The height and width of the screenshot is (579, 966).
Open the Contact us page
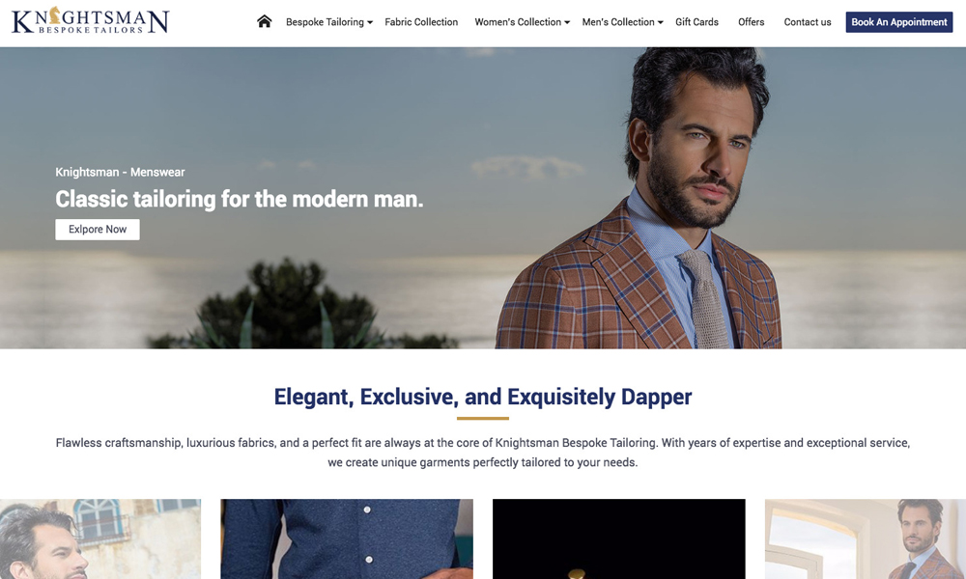click(x=807, y=22)
